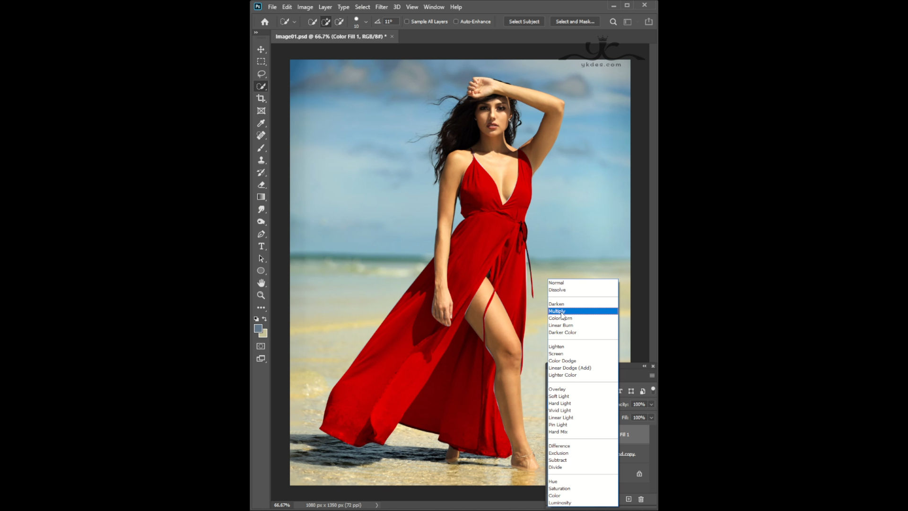Select the Horizontal Type tool
Image resolution: width=908 pixels, height=511 pixels.
[x=261, y=246]
